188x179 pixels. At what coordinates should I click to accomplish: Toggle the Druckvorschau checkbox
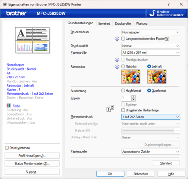click(x=7, y=148)
